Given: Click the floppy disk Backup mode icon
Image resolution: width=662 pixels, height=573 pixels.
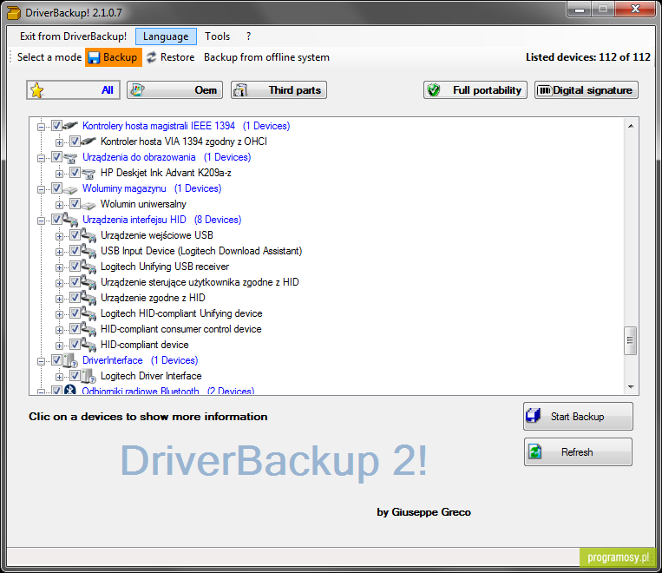Looking at the screenshot, I should pyautogui.click(x=94, y=57).
